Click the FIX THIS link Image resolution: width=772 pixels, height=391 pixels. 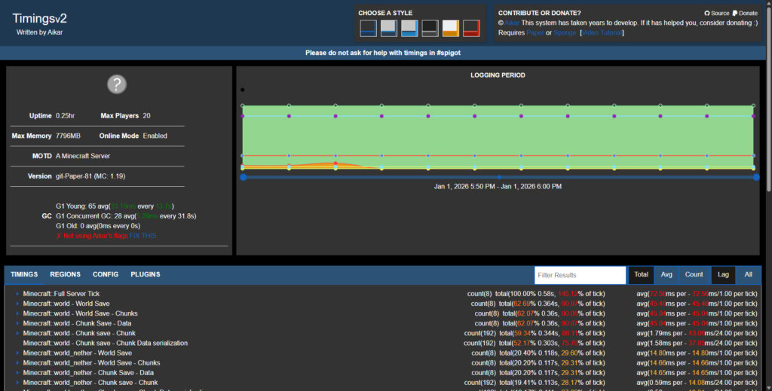[x=142, y=236]
